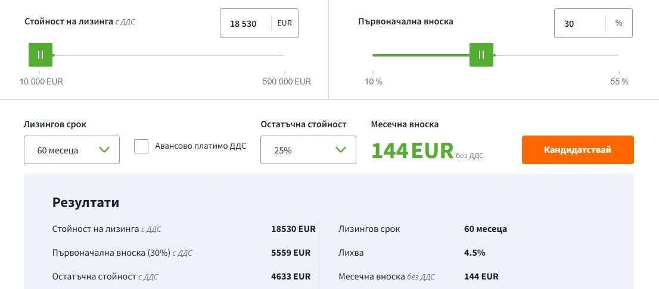The width and height of the screenshot is (659, 289).
Task: Click the EUR unit beside the leasing value
Action: point(285,24)
